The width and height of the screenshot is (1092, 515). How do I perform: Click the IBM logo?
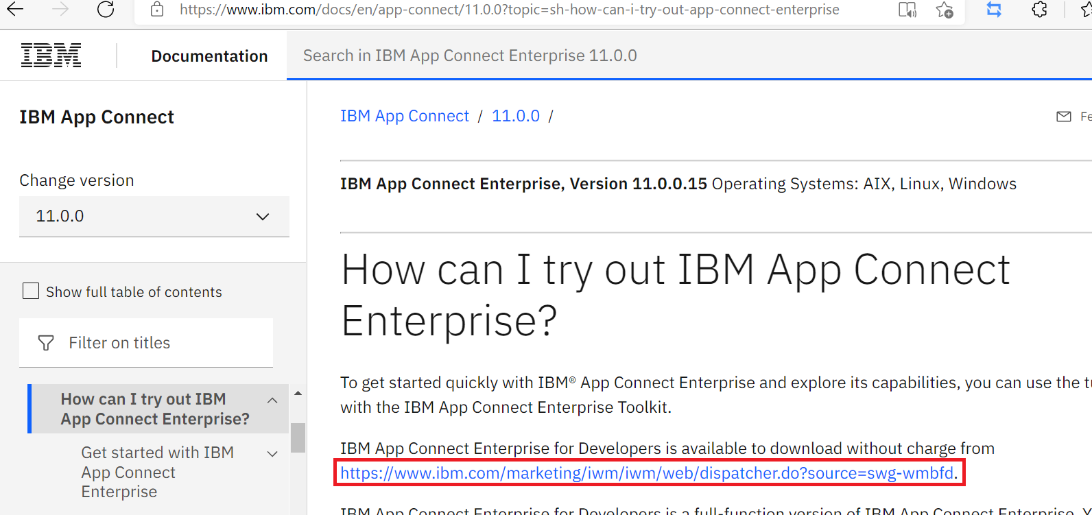point(51,55)
